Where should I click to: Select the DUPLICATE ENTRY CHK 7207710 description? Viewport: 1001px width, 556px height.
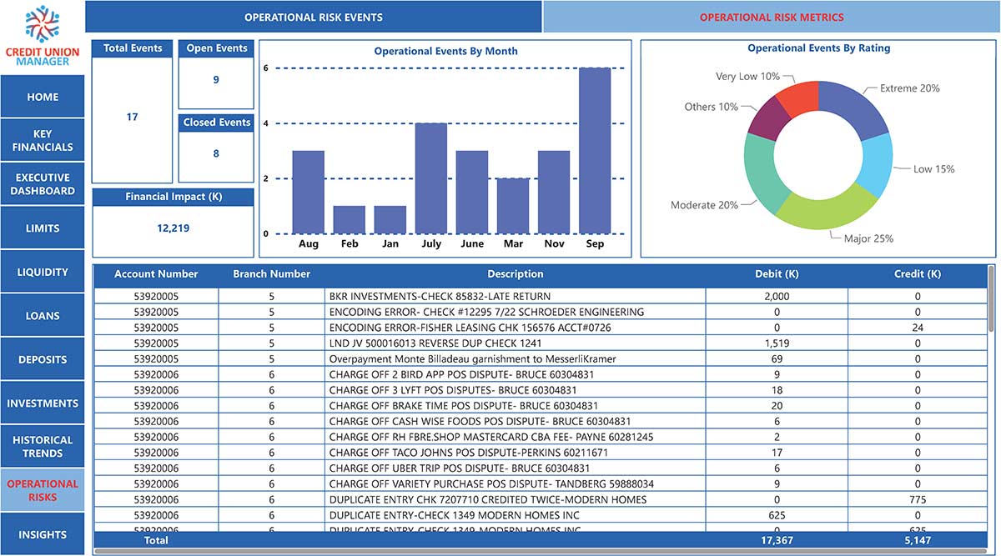click(x=487, y=500)
